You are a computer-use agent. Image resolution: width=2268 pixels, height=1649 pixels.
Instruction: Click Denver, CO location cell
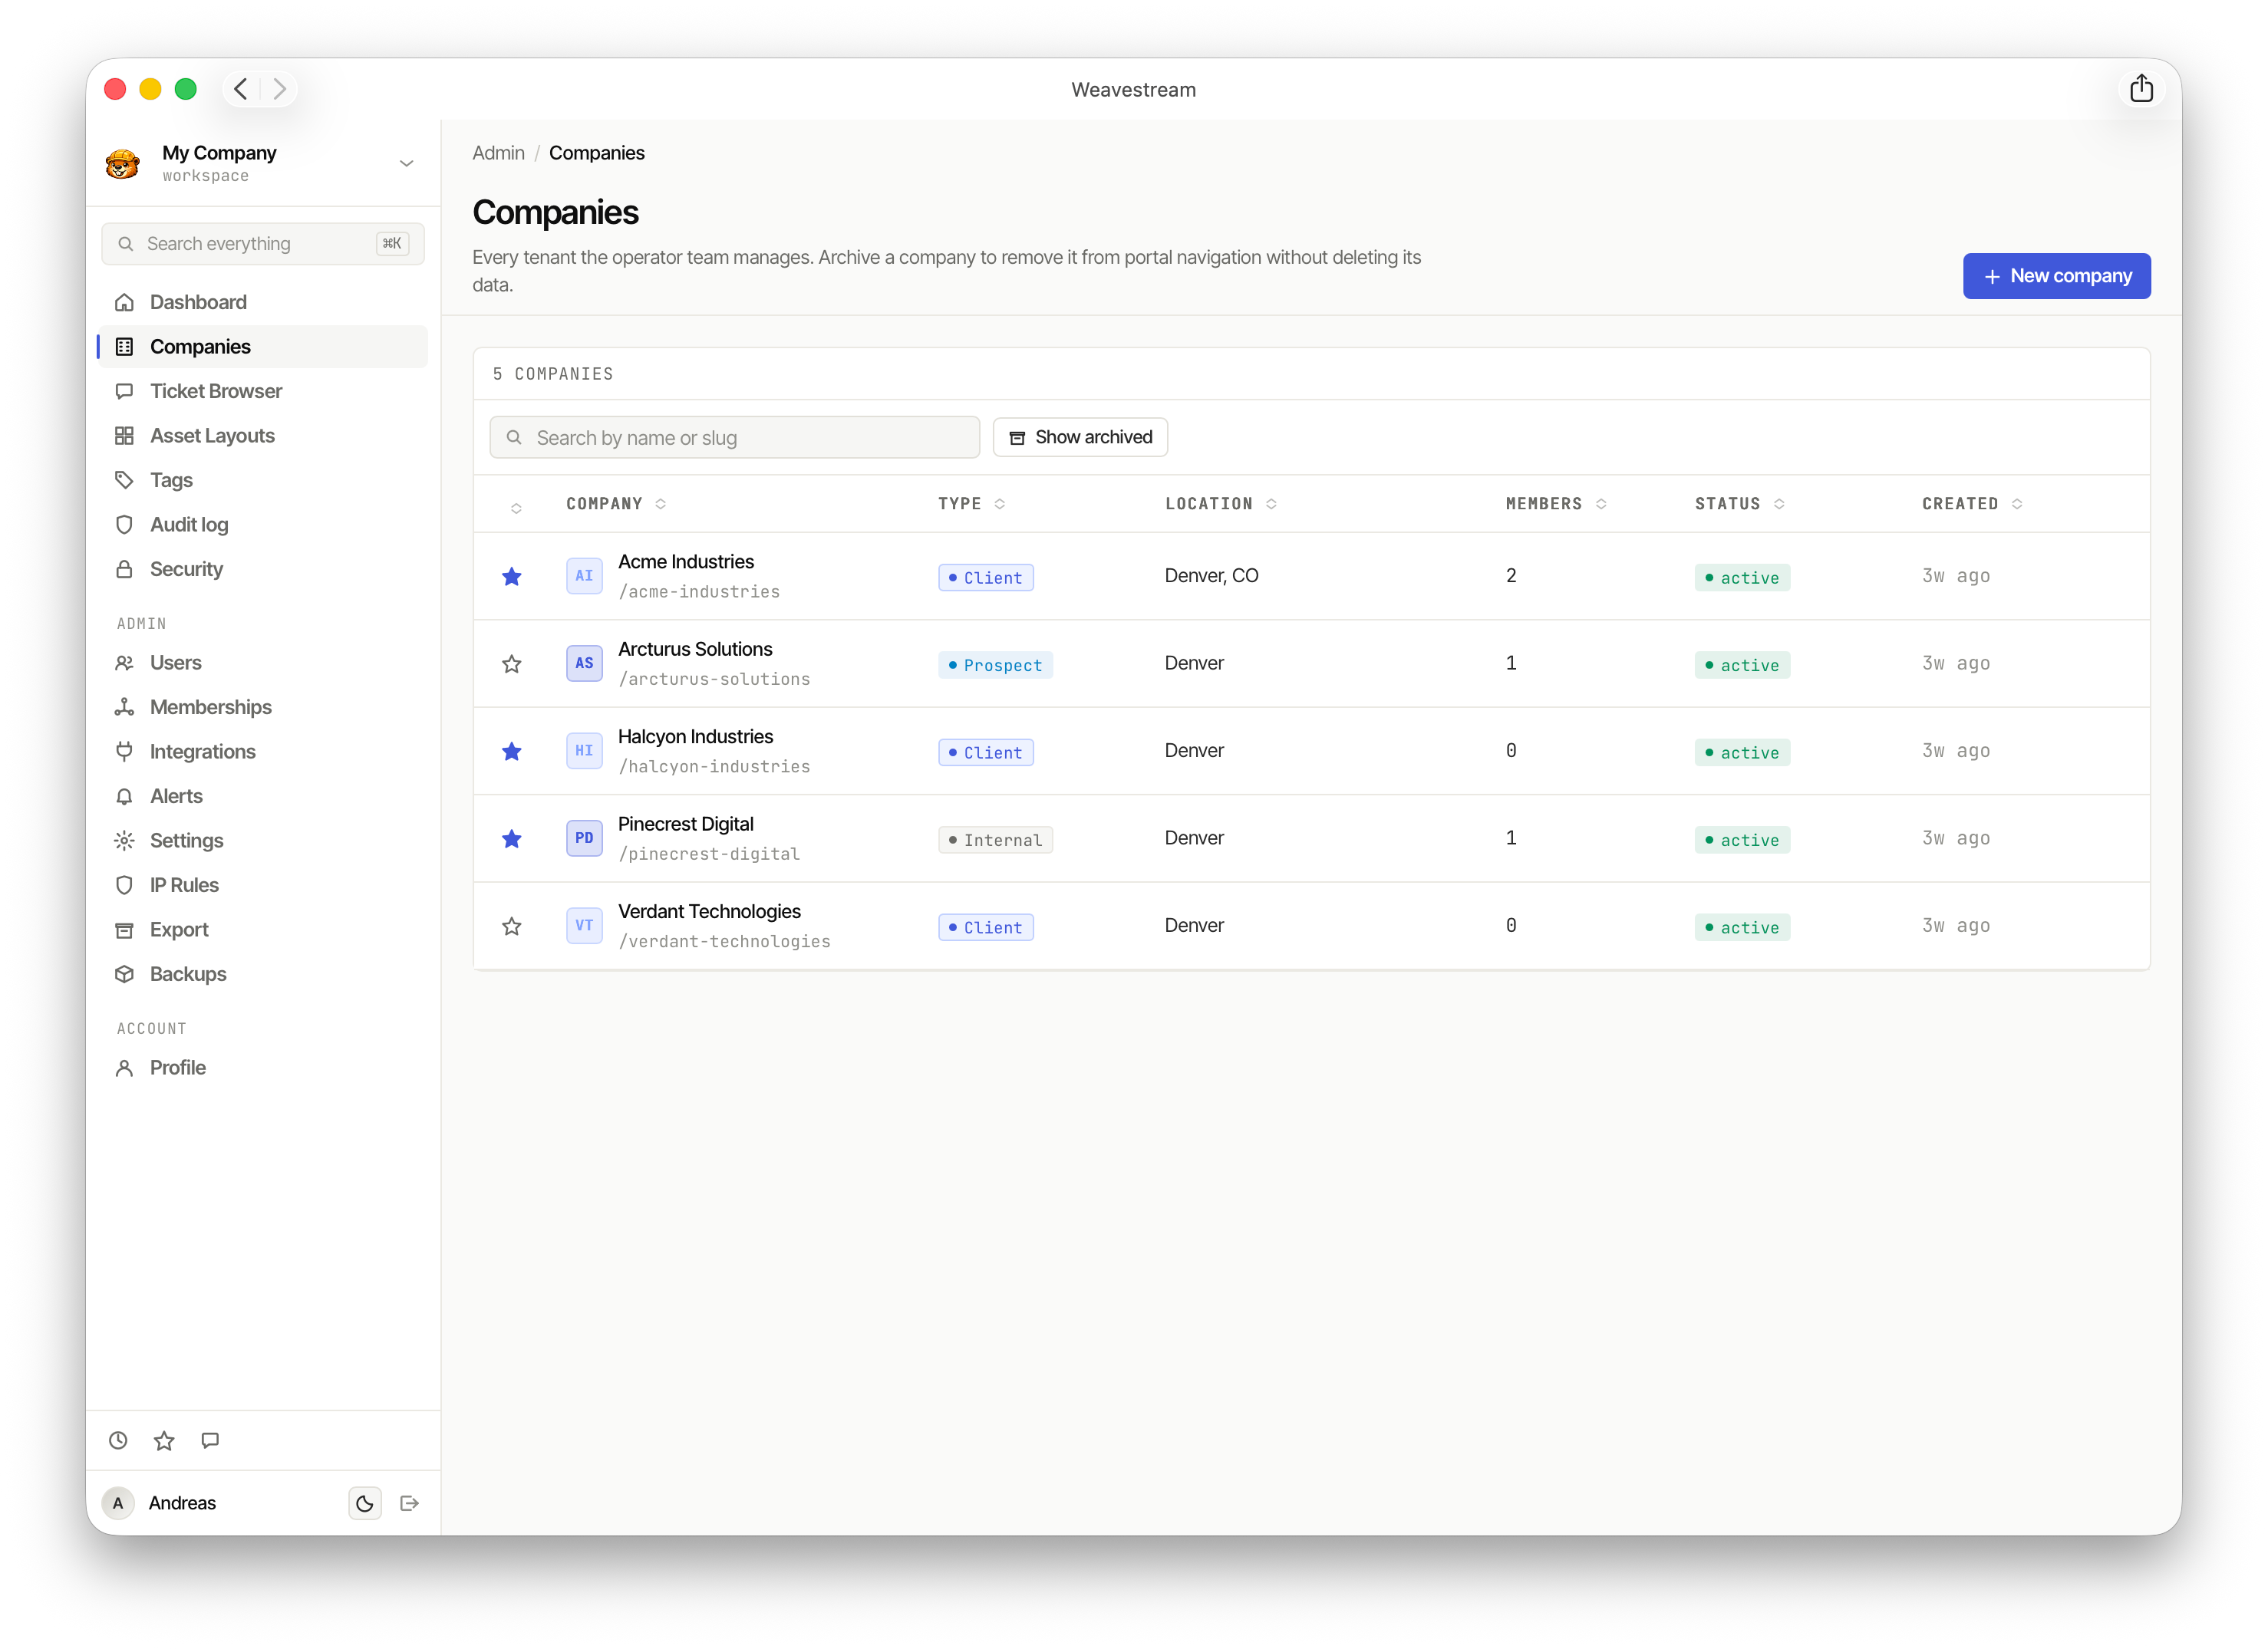coord(1211,577)
